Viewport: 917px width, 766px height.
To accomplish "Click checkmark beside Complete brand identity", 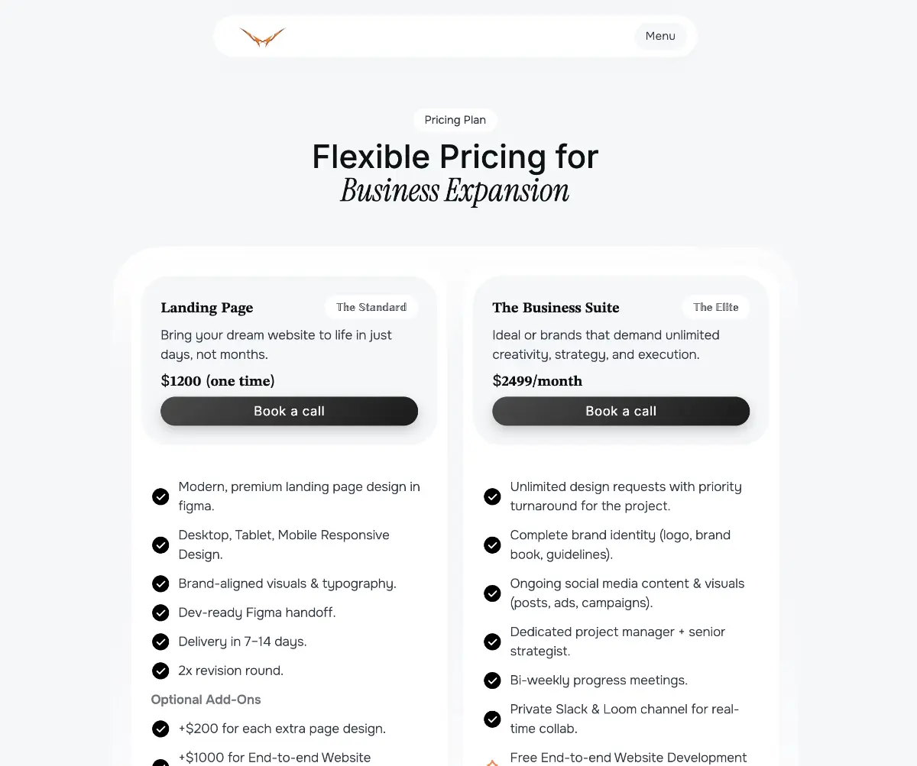I will [493, 545].
